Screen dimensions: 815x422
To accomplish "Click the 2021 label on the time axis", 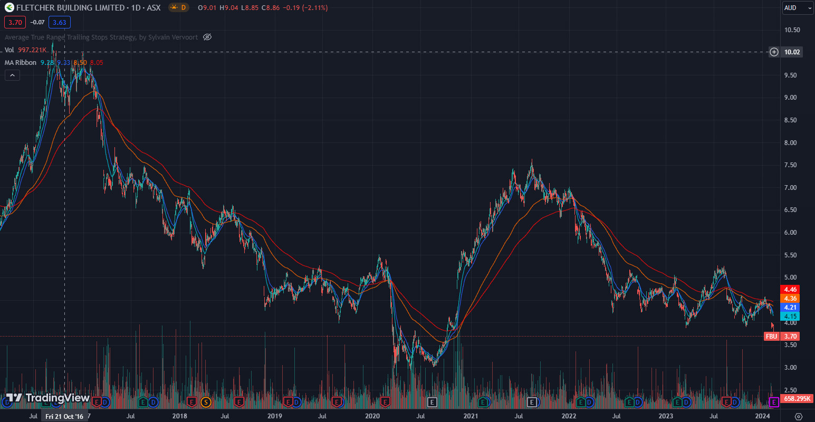I will pyautogui.click(x=471, y=416).
